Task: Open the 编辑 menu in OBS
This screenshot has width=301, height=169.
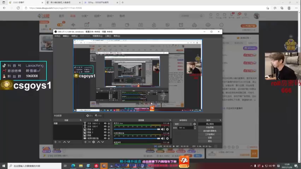Action: pos(65,36)
